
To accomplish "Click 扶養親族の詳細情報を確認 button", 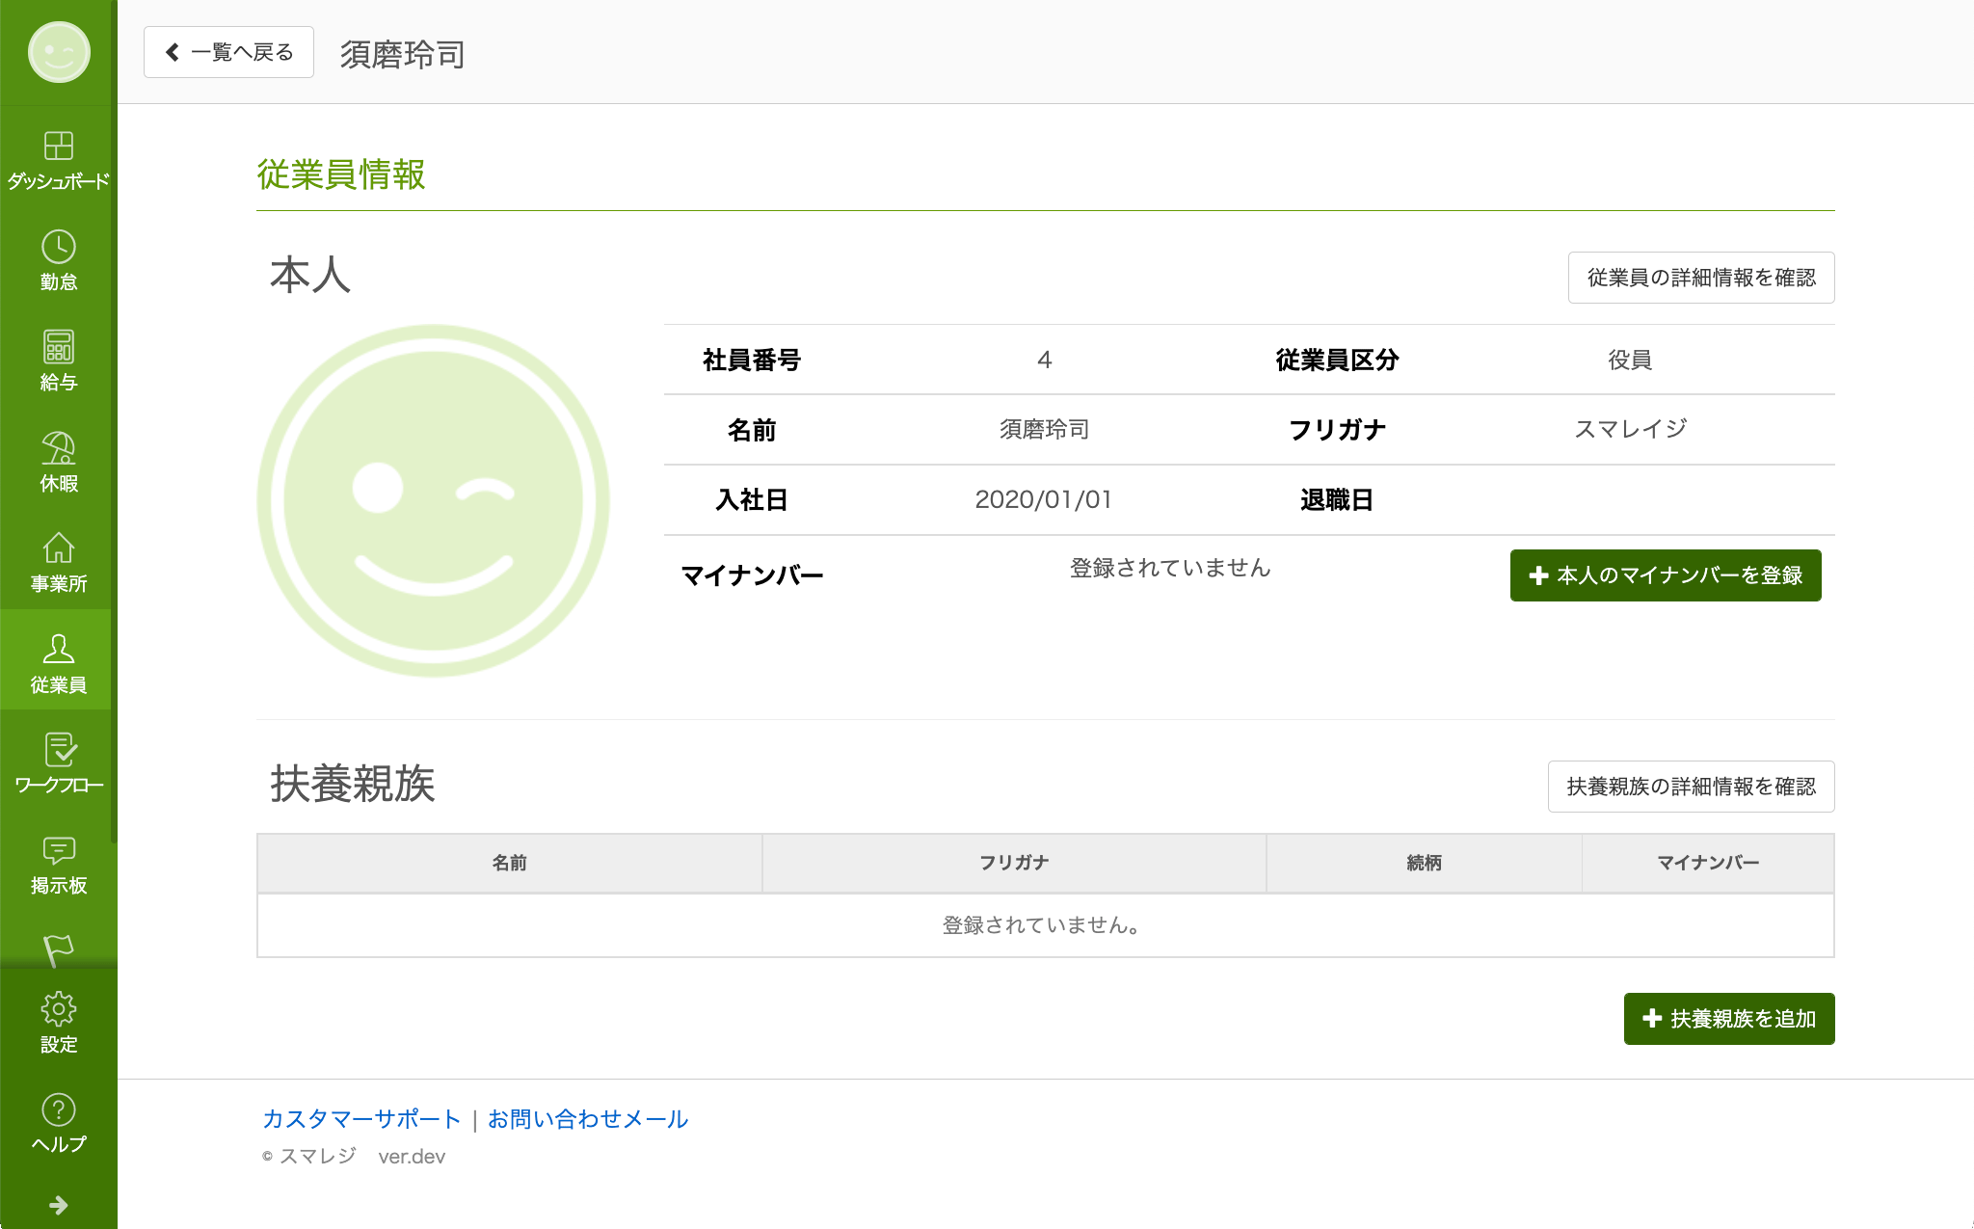I will [1690, 787].
